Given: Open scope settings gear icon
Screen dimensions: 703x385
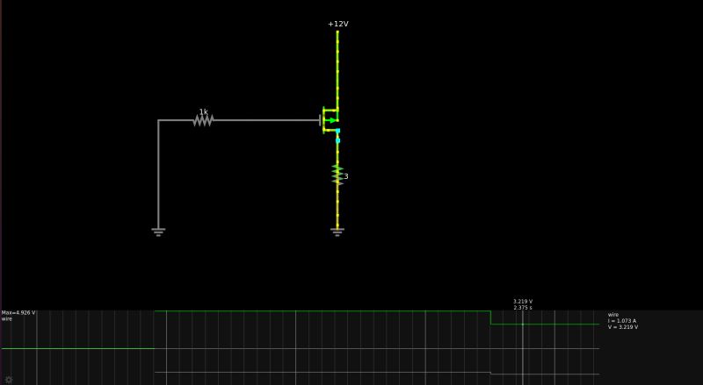Looking at the screenshot, I should pos(9,380).
